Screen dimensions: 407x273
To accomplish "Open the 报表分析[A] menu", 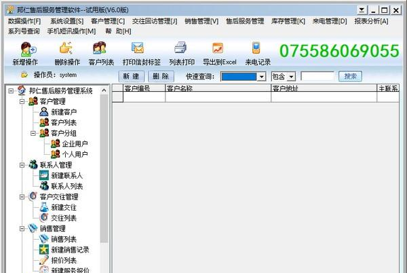I will click(372, 21).
